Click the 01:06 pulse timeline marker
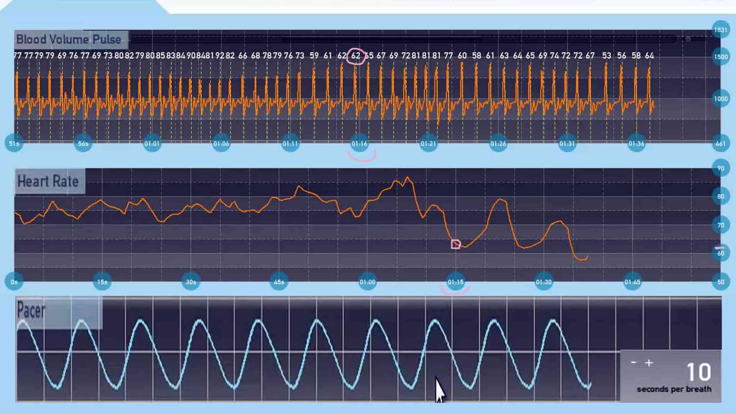 point(221,143)
